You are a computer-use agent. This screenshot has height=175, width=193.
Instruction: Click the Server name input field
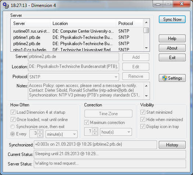click(74, 57)
